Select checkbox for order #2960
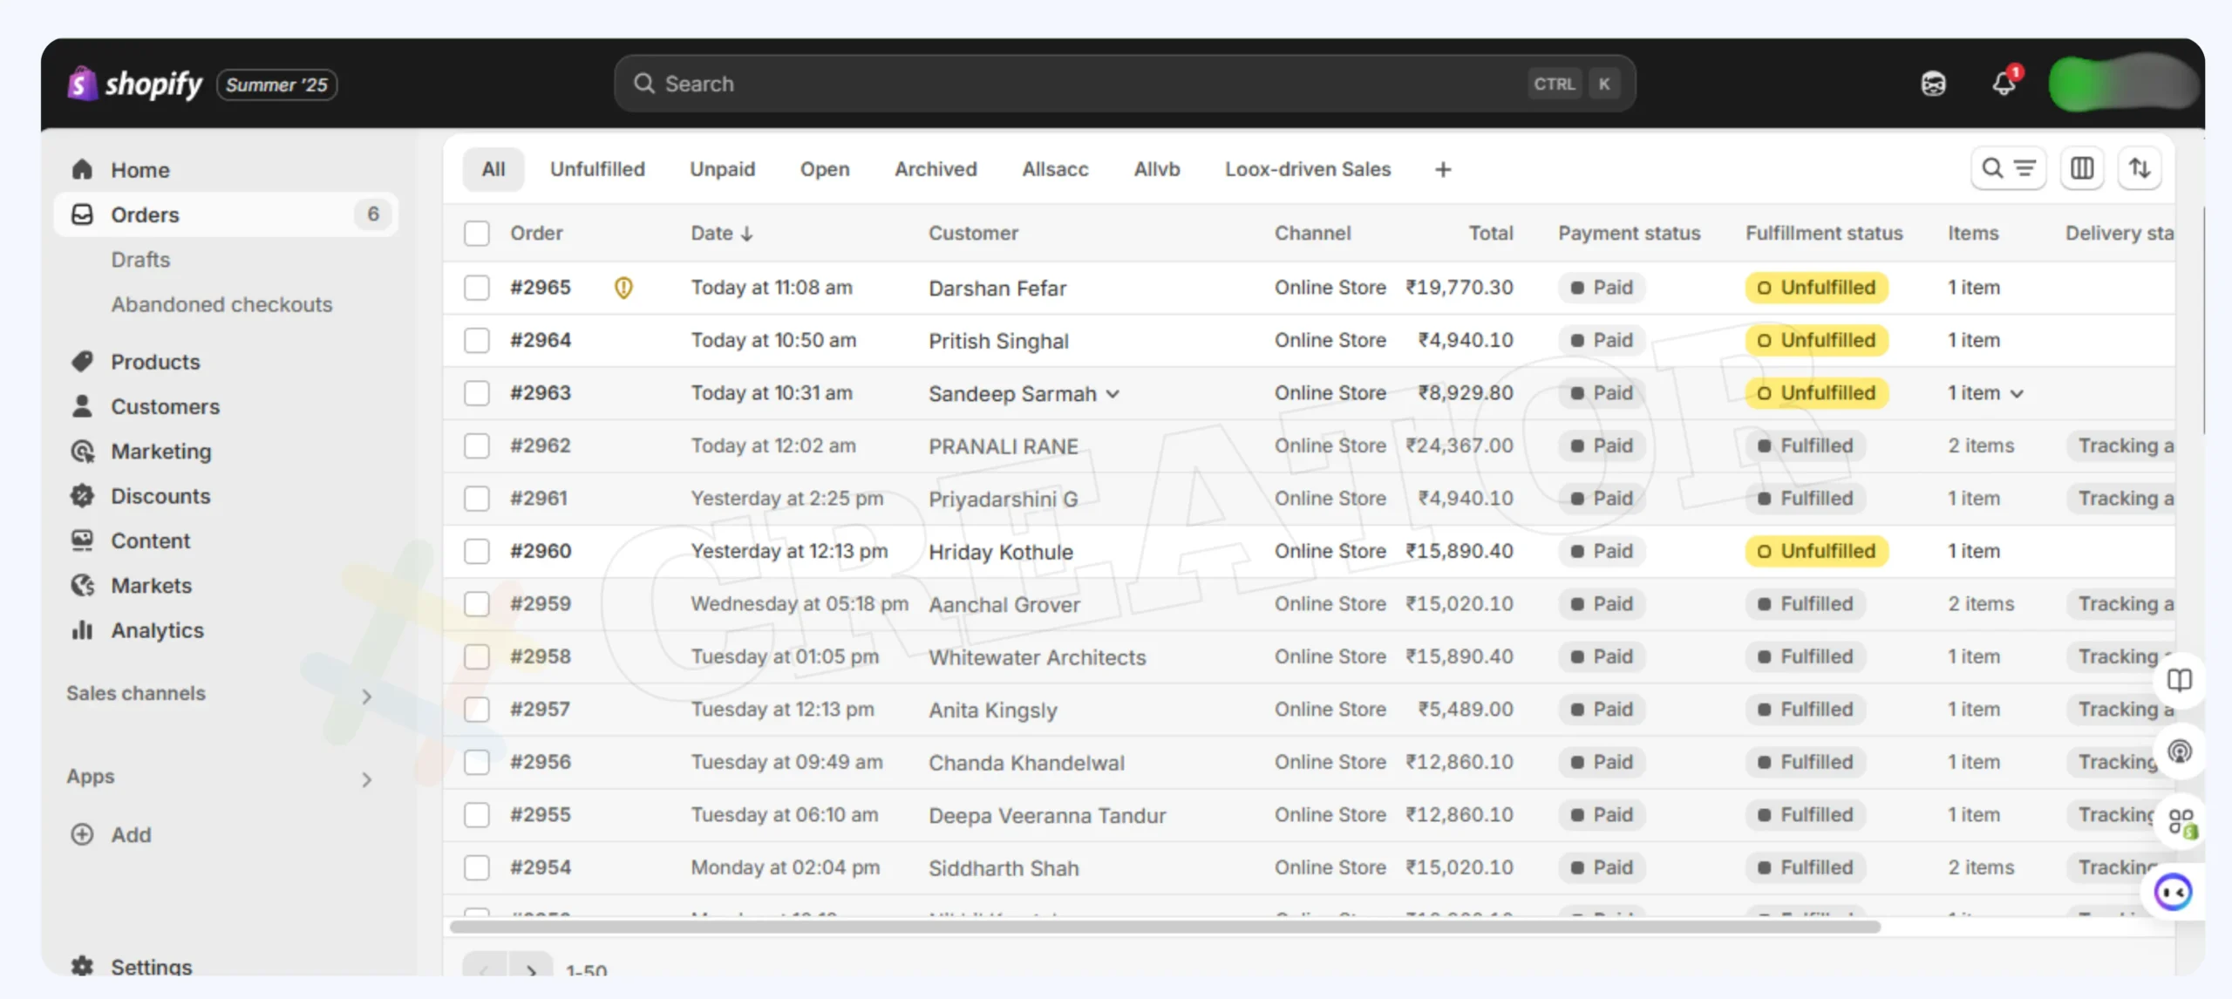Image resolution: width=2232 pixels, height=999 pixels. tap(477, 551)
